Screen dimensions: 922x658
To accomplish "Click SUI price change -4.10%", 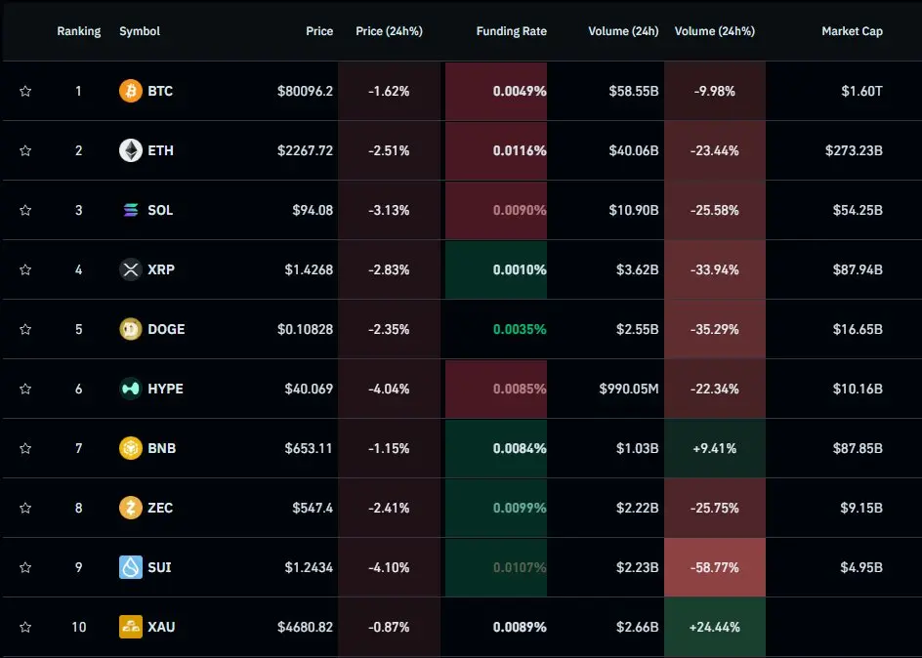I will click(x=389, y=567).
